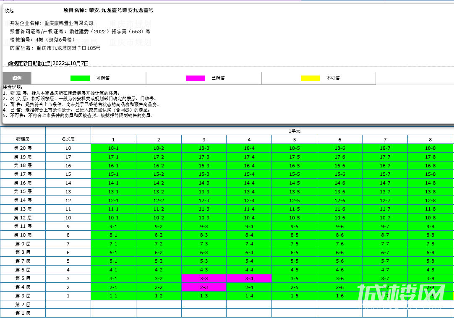Open available unit 11-8
Image resolution: width=454 pixels, height=318 pixels.
point(430,209)
